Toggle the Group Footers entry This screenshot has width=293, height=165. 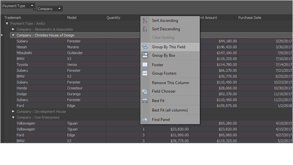point(170,73)
